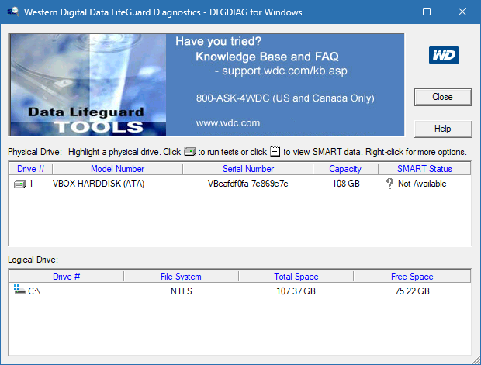The height and width of the screenshot is (365, 481).
Task: Maximize the DLGDIAG window
Action: click(x=427, y=12)
